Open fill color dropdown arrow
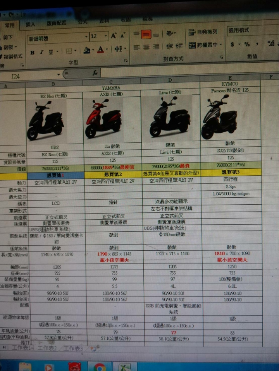The width and height of the screenshot is (279, 371). click(x=93, y=50)
